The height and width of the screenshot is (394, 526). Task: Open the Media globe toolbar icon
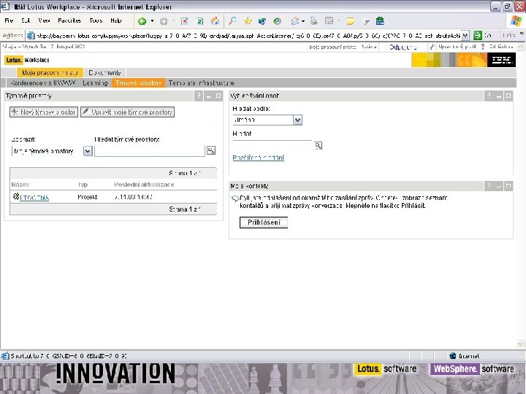click(262, 21)
